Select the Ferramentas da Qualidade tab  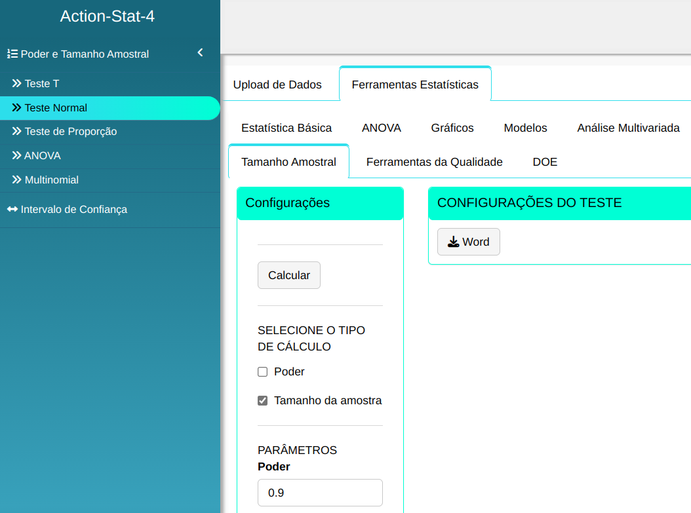[434, 162]
